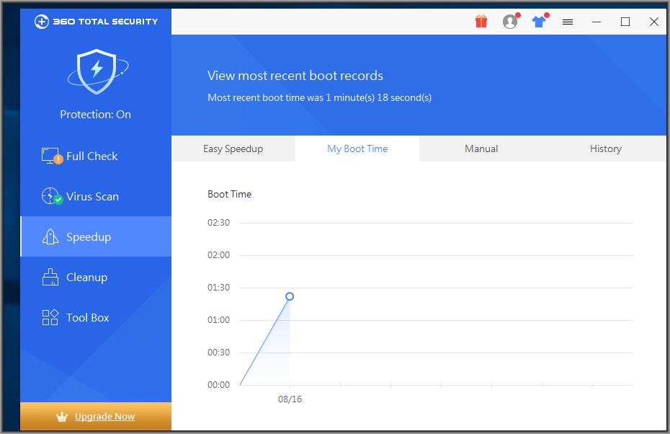Switch to the Easy Speedup tab

(x=233, y=149)
